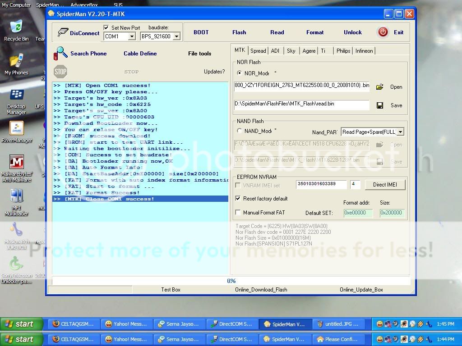Click the Format addr 0xe00000 field

pos(358,213)
